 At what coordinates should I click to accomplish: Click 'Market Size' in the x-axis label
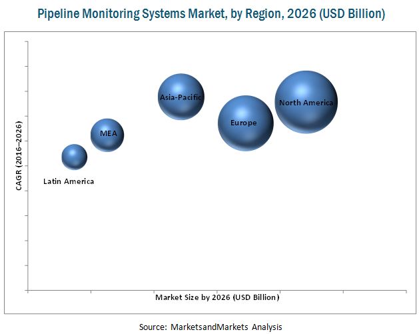[176, 297]
